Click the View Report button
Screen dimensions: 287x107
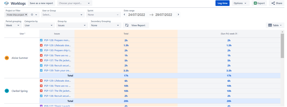click(136, 25)
